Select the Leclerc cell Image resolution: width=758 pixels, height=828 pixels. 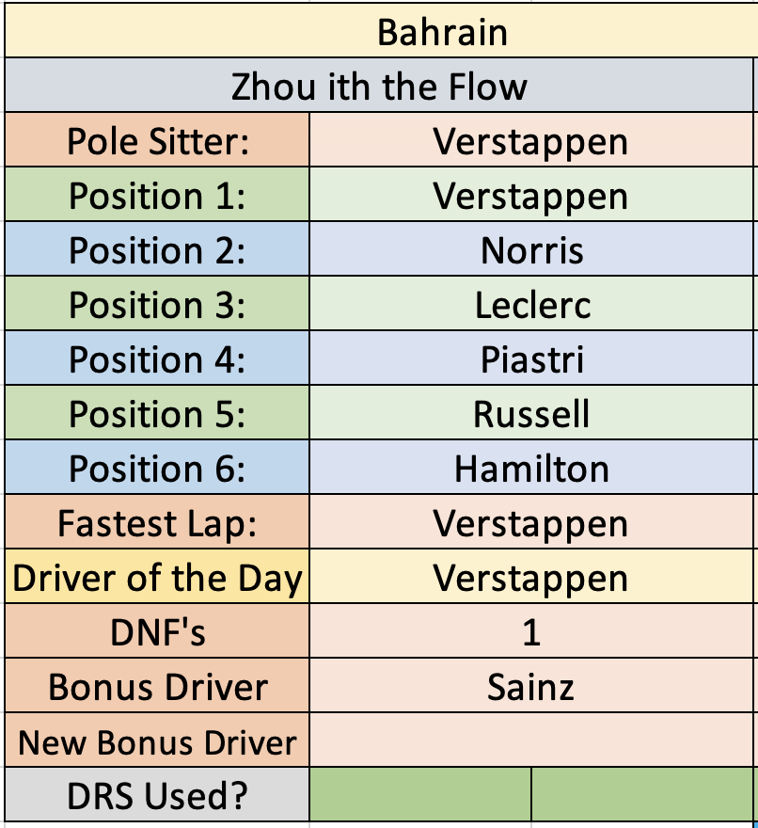click(531, 304)
